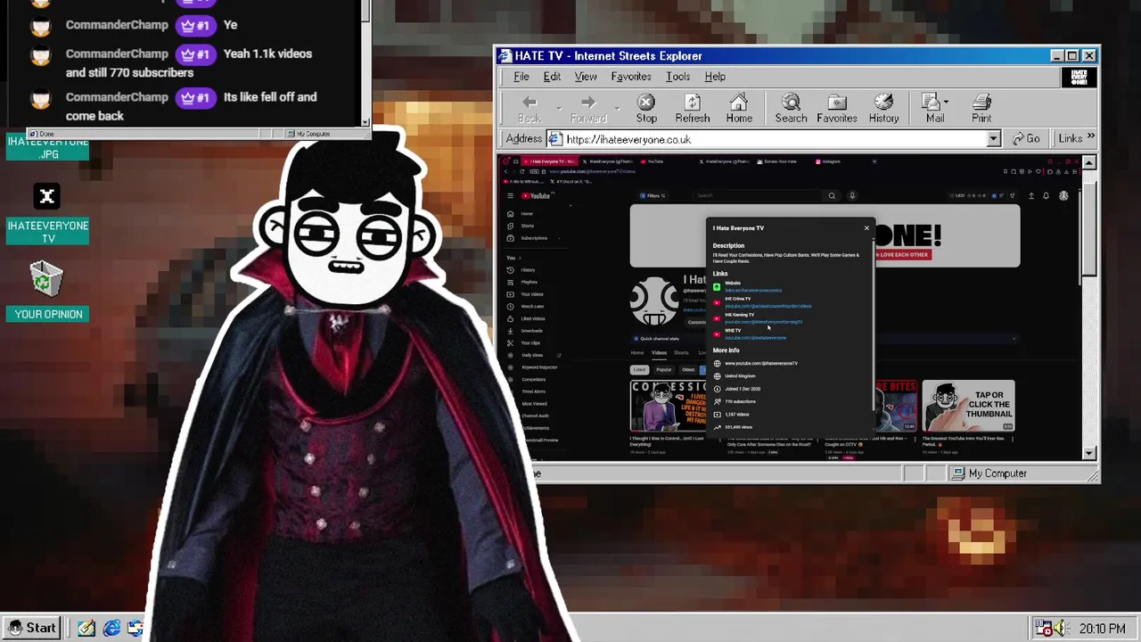Click the Go button beside address bar
Image resolution: width=1141 pixels, height=642 pixels.
(x=1026, y=139)
